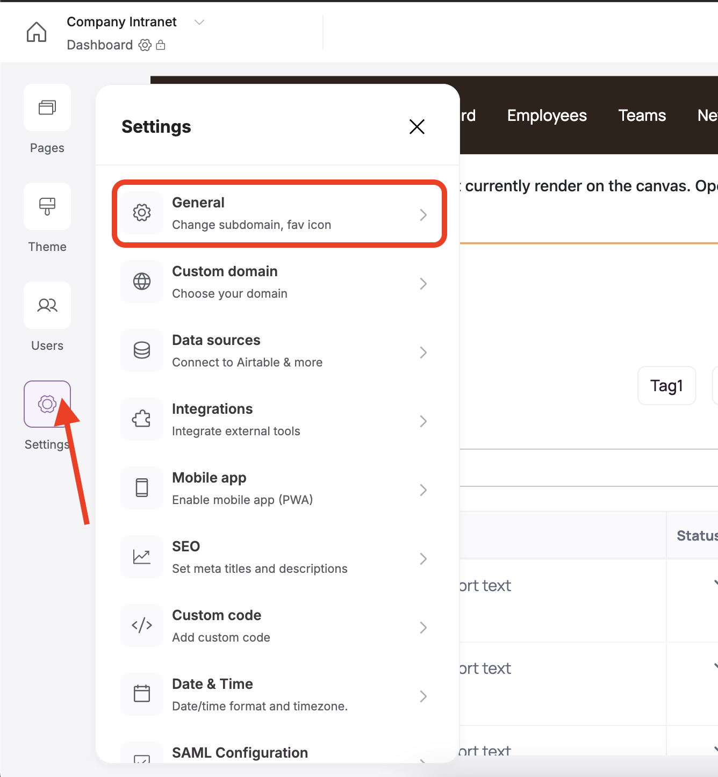Click the Dashboard page name
The height and width of the screenshot is (777, 718).
pos(100,45)
